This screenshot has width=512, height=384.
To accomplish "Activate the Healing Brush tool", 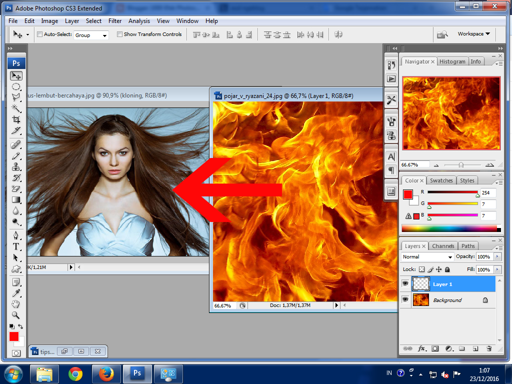I will click(x=16, y=144).
